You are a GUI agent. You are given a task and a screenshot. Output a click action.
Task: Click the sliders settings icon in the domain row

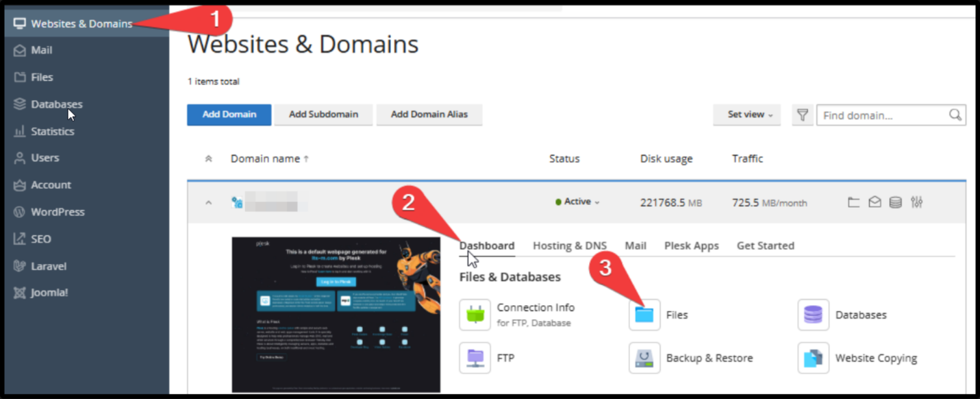(917, 203)
